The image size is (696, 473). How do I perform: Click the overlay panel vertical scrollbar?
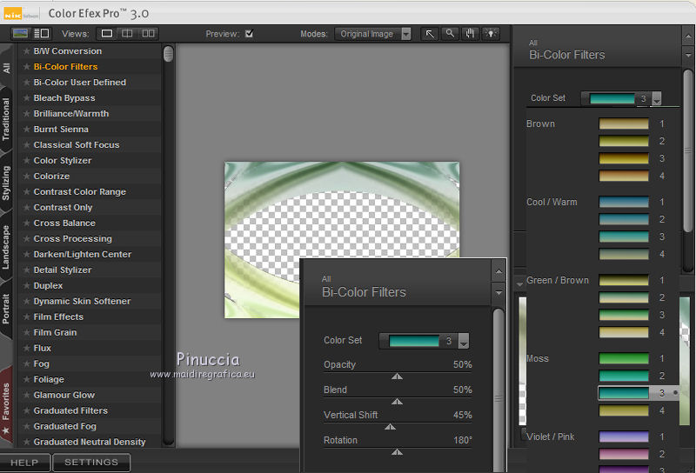499,390
